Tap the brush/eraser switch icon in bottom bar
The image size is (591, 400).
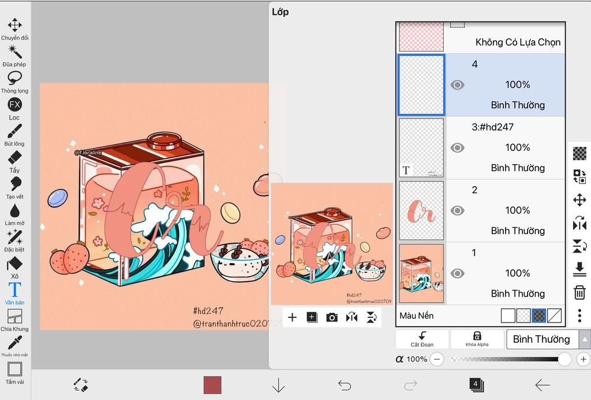click(x=81, y=385)
